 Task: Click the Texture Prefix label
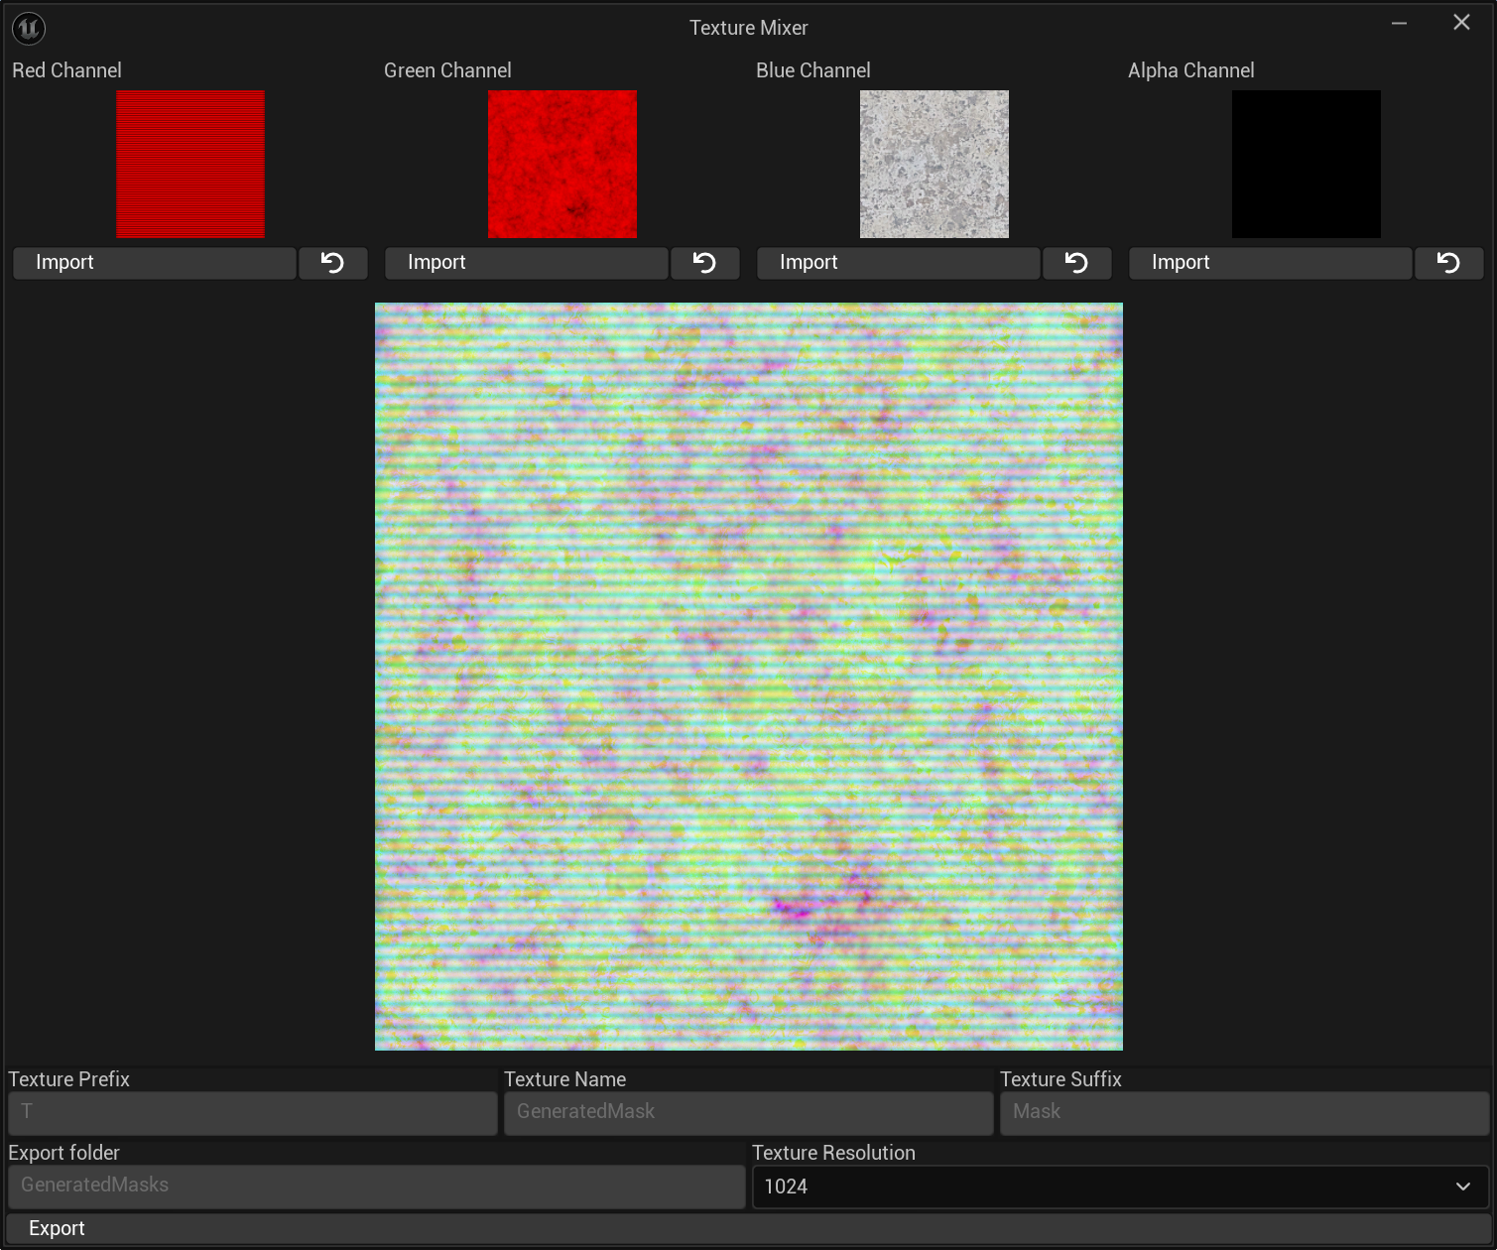68,1079
